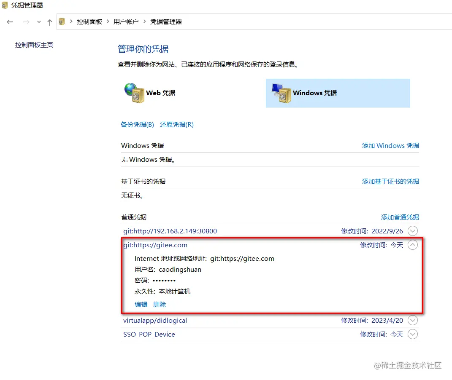The height and width of the screenshot is (380, 452).
Task: Expand the SSO_POP_Device chevron
Action: coord(413,334)
